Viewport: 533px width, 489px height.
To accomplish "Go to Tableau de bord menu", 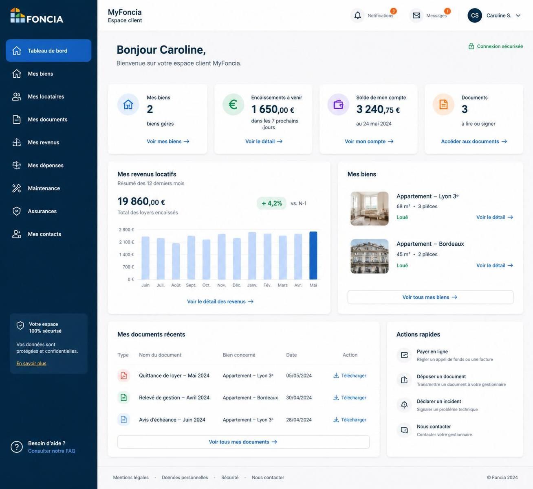I will (x=48, y=50).
